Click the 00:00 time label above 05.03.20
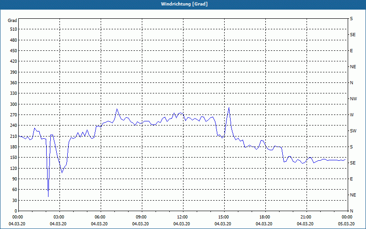Image resolution: width=366 pixels, height=229 pixels. (347, 217)
